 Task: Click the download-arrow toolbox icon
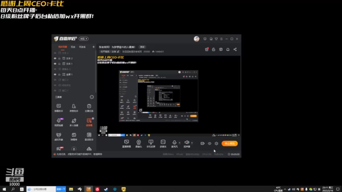[x=74, y=149]
